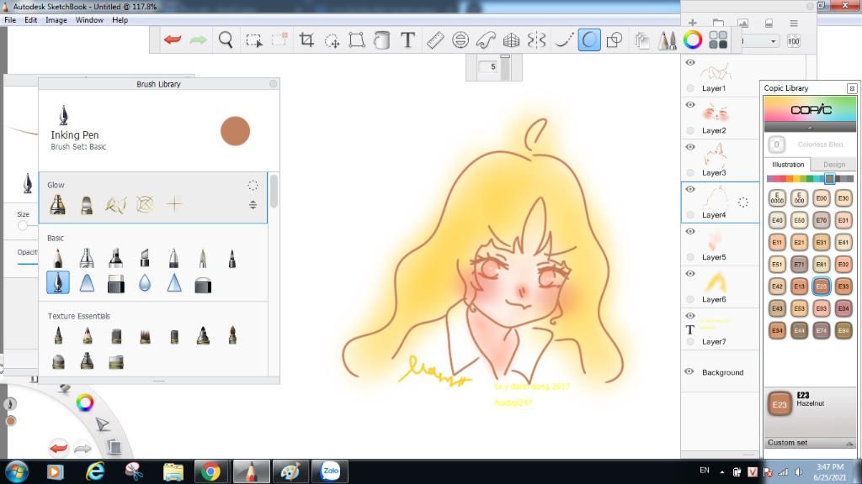Open the Window menu
The image size is (862, 484).
pos(89,20)
